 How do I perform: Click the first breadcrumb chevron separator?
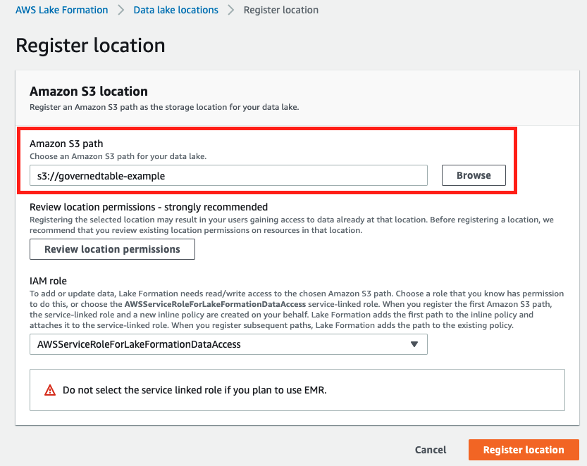click(121, 10)
